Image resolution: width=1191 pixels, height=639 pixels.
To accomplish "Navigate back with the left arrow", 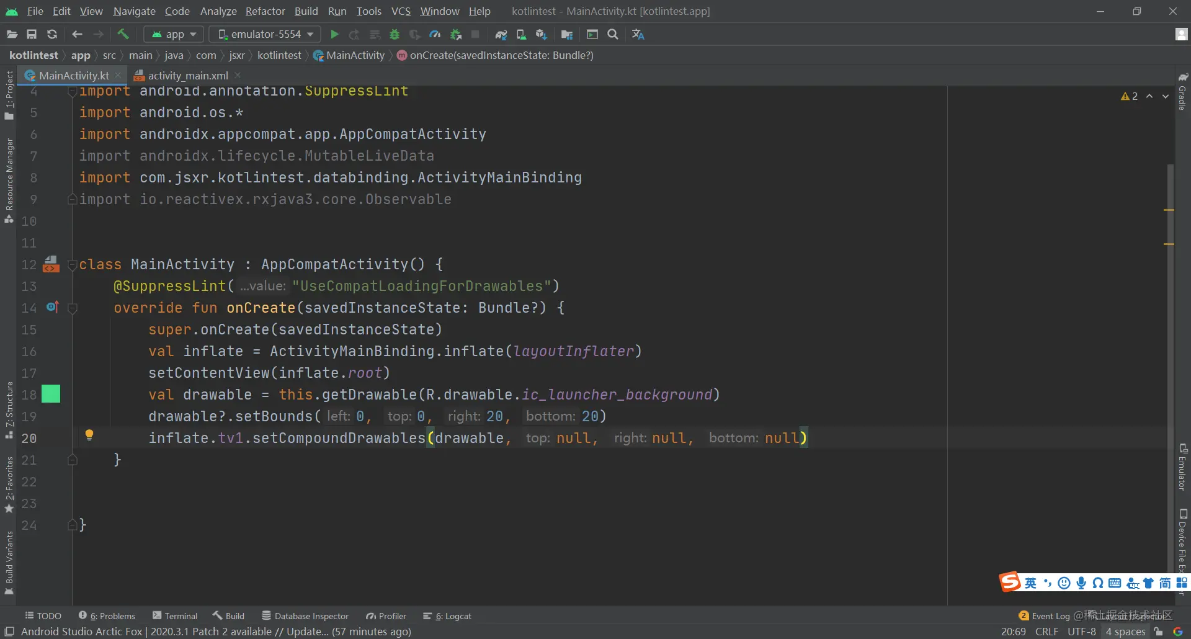I will click(77, 34).
